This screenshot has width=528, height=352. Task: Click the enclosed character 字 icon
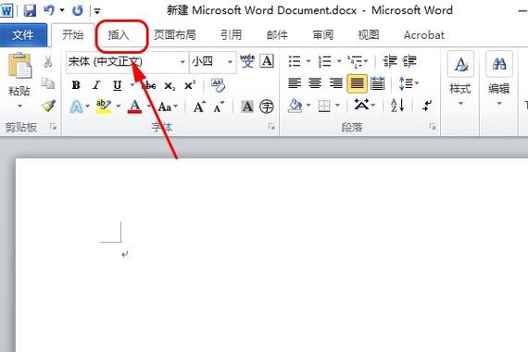pyautogui.click(x=267, y=107)
